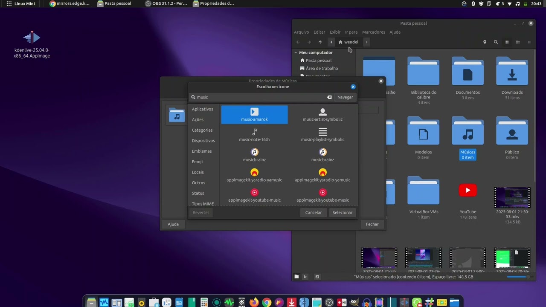The image size is (546, 307).
Task: Click the Ajuda button in Properties dialog
Action: pos(173,224)
